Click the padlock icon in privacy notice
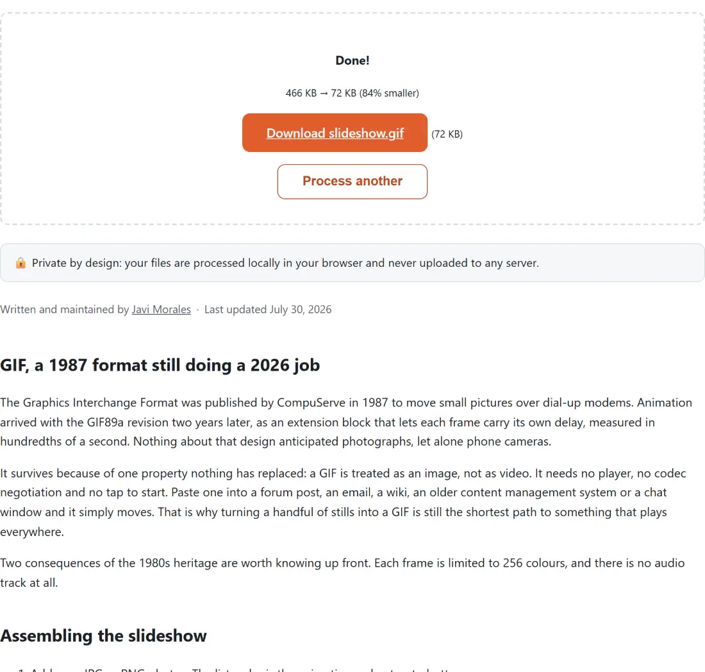The image size is (705, 672). click(21, 263)
